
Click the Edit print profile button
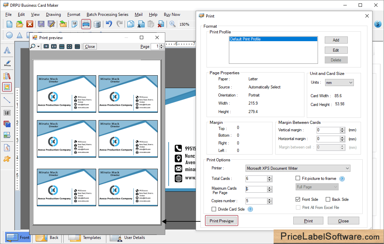[336, 50]
